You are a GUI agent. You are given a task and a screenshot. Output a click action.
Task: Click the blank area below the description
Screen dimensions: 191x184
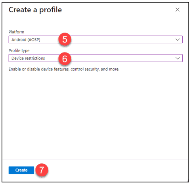95,115
